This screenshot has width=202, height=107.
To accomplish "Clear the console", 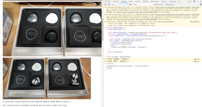I will tap(109, 4).
